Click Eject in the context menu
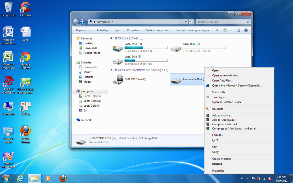Screen dimensions: 293x183 [215, 140]
